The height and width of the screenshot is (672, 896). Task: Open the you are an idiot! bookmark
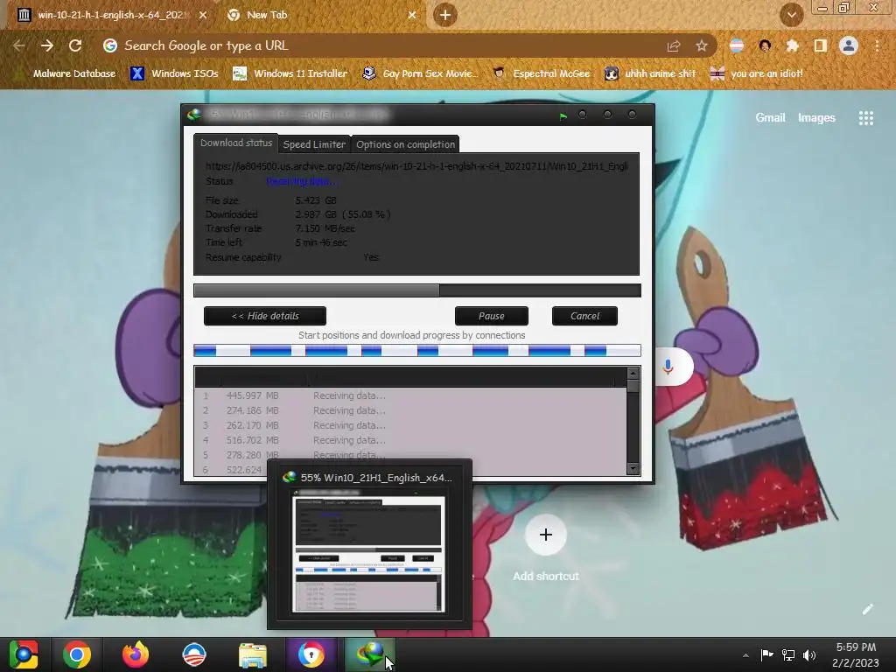[756, 73]
